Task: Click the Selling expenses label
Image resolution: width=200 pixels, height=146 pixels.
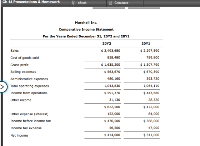Action: pyautogui.click(x=23, y=72)
